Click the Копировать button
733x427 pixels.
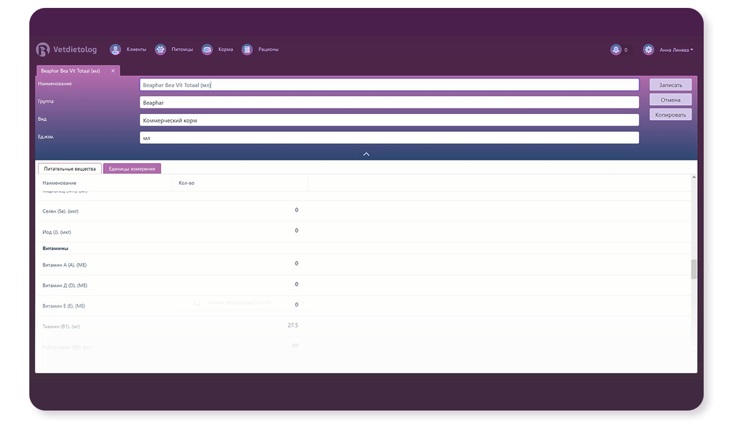[670, 115]
